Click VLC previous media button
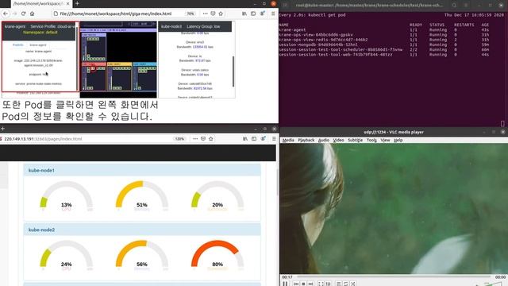 coord(296,284)
